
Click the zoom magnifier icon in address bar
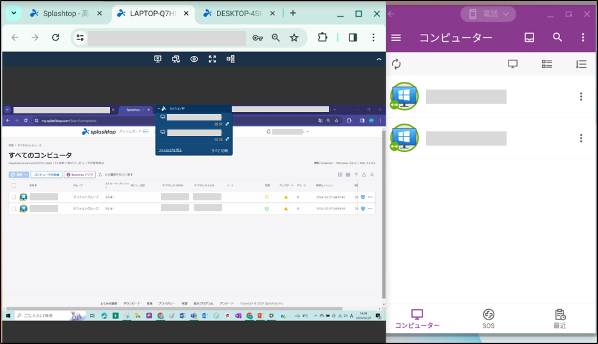pos(276,37)
